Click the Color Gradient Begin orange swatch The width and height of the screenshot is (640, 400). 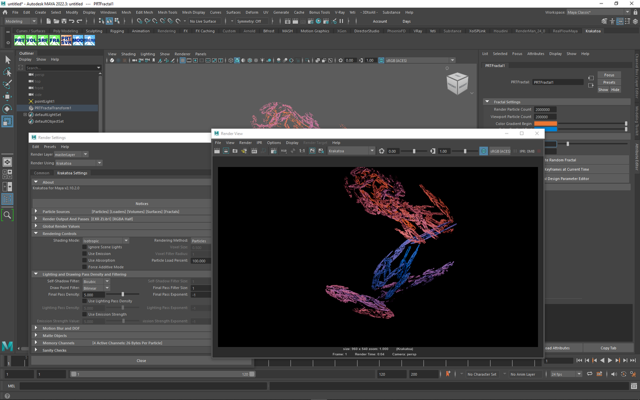(545, 123)
